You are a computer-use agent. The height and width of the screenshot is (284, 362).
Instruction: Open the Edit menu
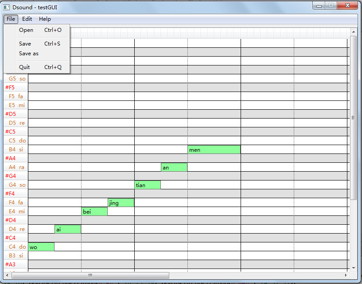[27, 19]
